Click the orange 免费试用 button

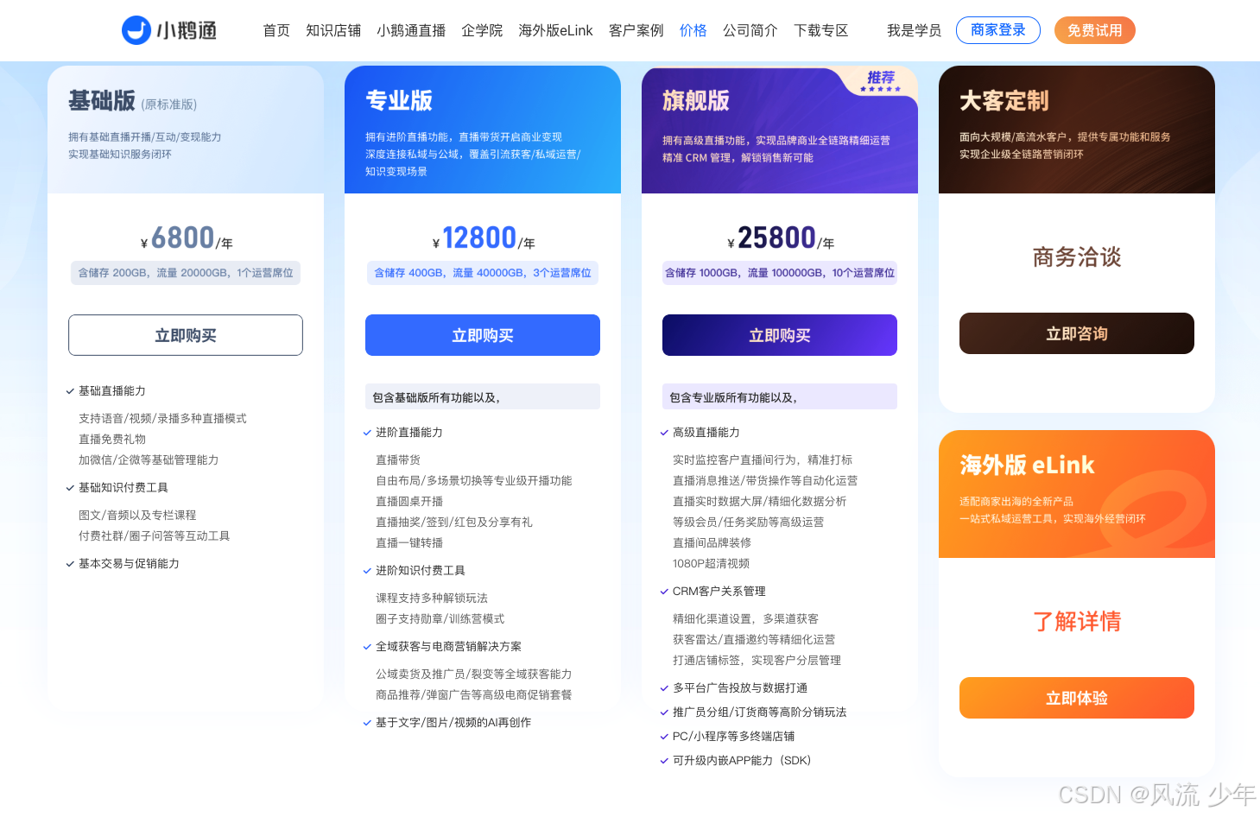(1095, 30)
